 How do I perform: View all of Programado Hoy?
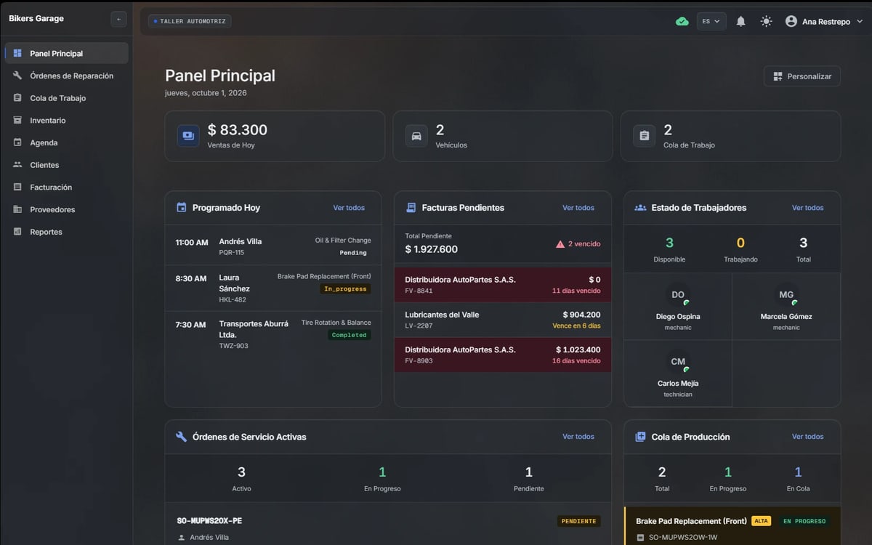[349, 208]
